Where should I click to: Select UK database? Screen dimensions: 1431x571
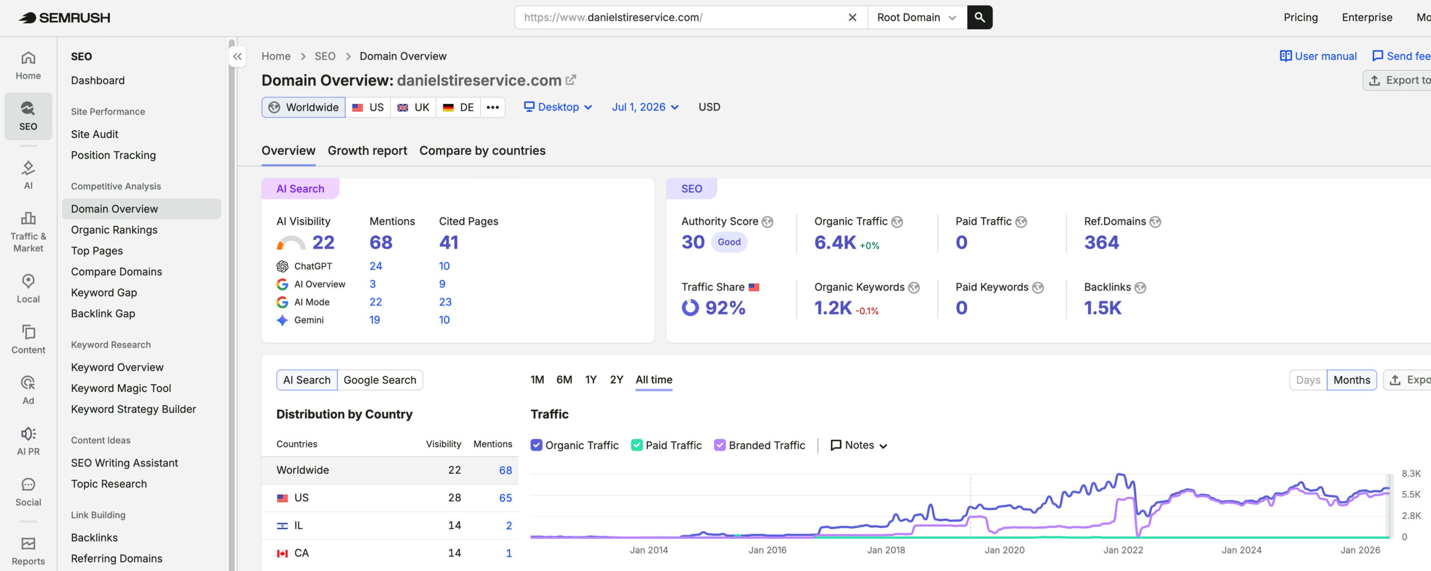pyautogui.click(x=413, y=107)
